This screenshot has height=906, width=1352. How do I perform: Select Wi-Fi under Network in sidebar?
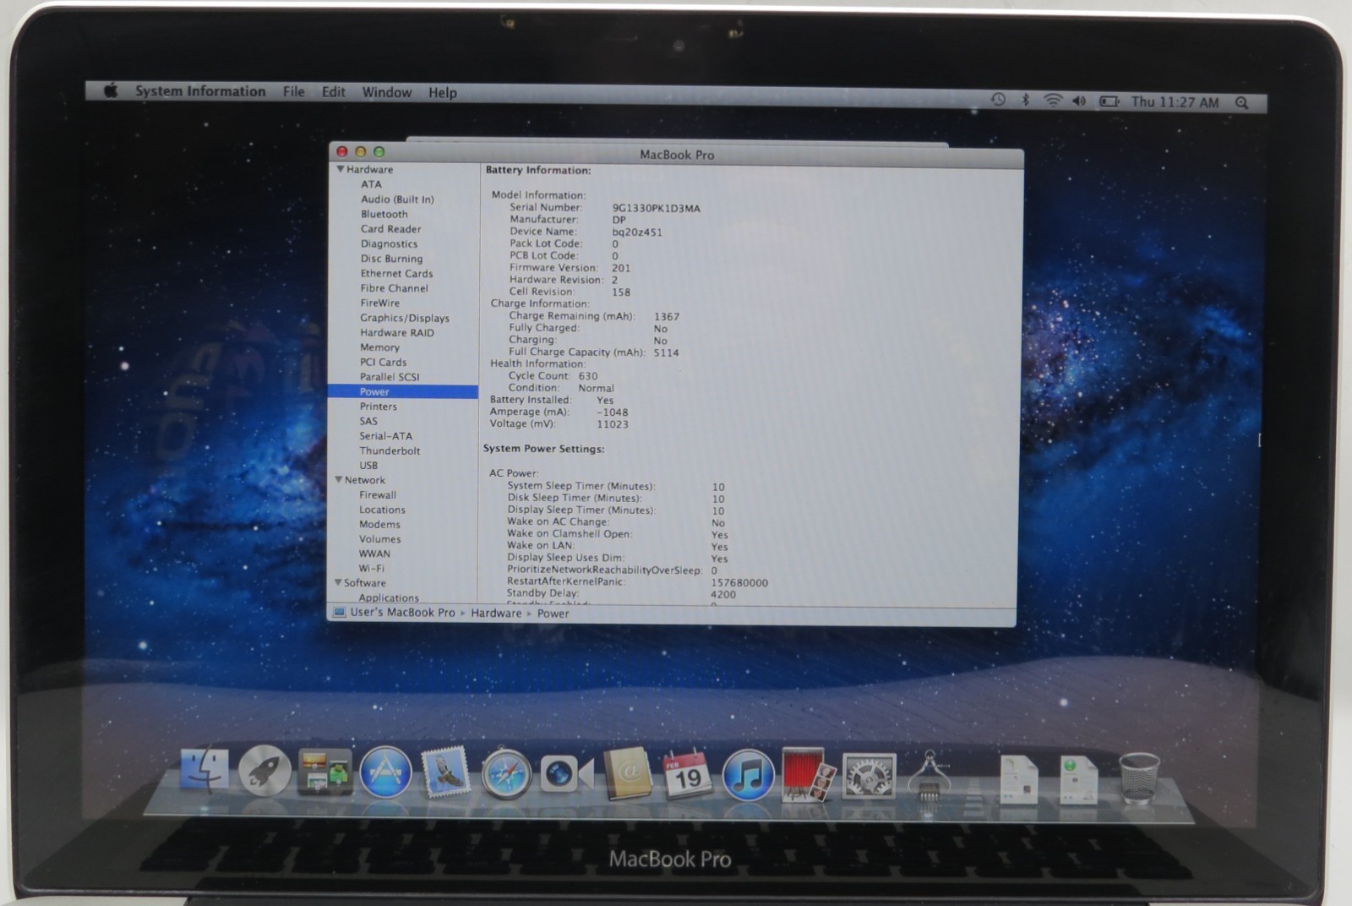click(x=371, y=568)
